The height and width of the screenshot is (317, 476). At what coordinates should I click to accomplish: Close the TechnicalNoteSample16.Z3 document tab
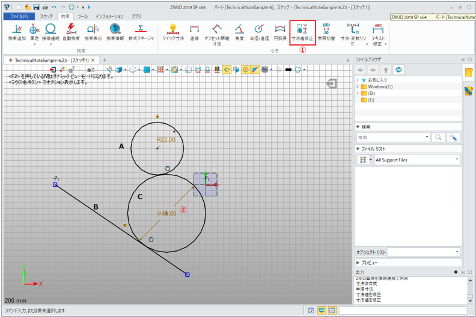pos(93,60)
